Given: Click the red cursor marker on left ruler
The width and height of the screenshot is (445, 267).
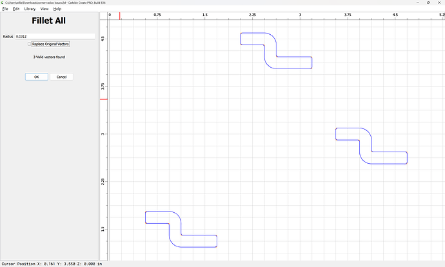Looking at the screenshot, I should [103, 99].
